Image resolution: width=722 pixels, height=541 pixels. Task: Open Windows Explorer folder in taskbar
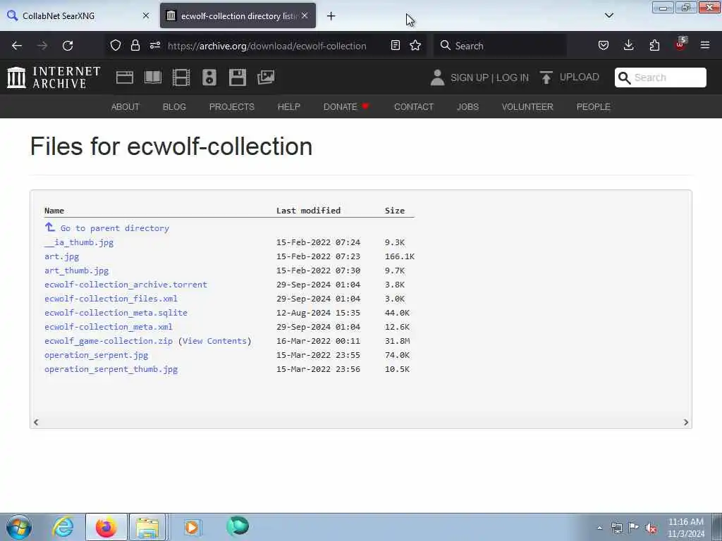click(x=147, y=527)
